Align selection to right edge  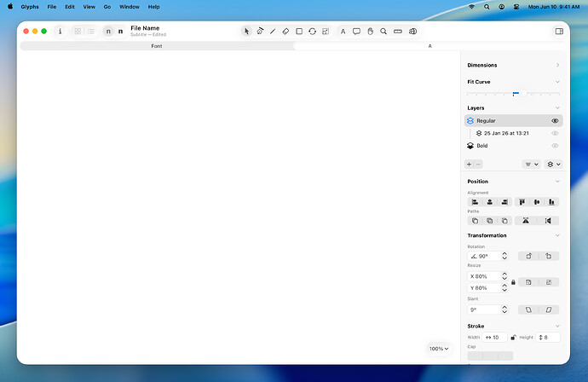point(504,202)
